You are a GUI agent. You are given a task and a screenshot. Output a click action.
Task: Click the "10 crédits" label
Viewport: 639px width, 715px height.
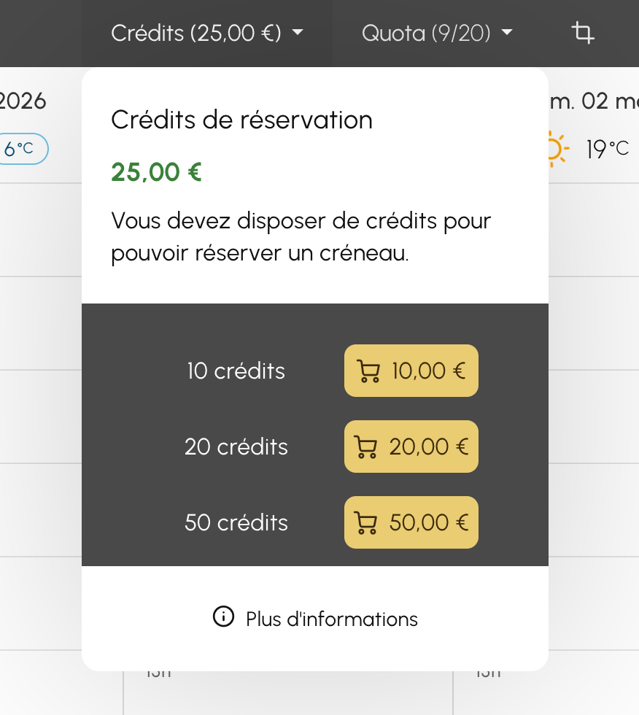[x=236, y=371]
